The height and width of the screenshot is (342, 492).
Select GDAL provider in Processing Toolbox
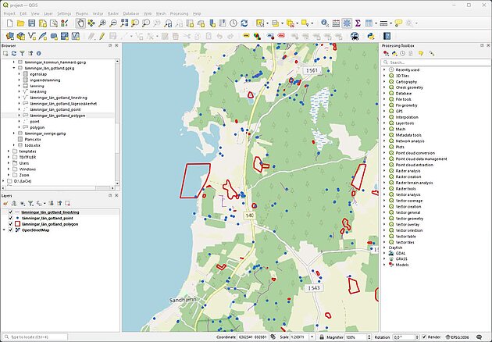click(x=401, y=253)
